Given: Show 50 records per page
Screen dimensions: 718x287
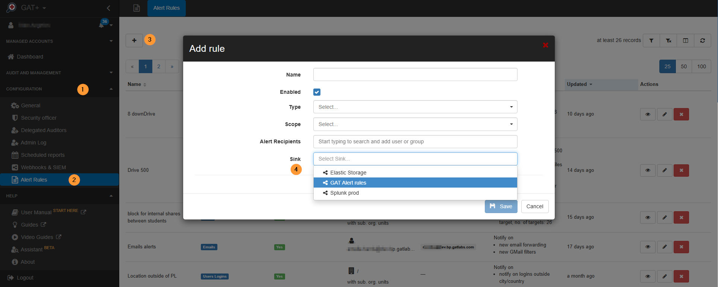Looking at the screenshot, I should pyautogui.click(x=684, y=66).
